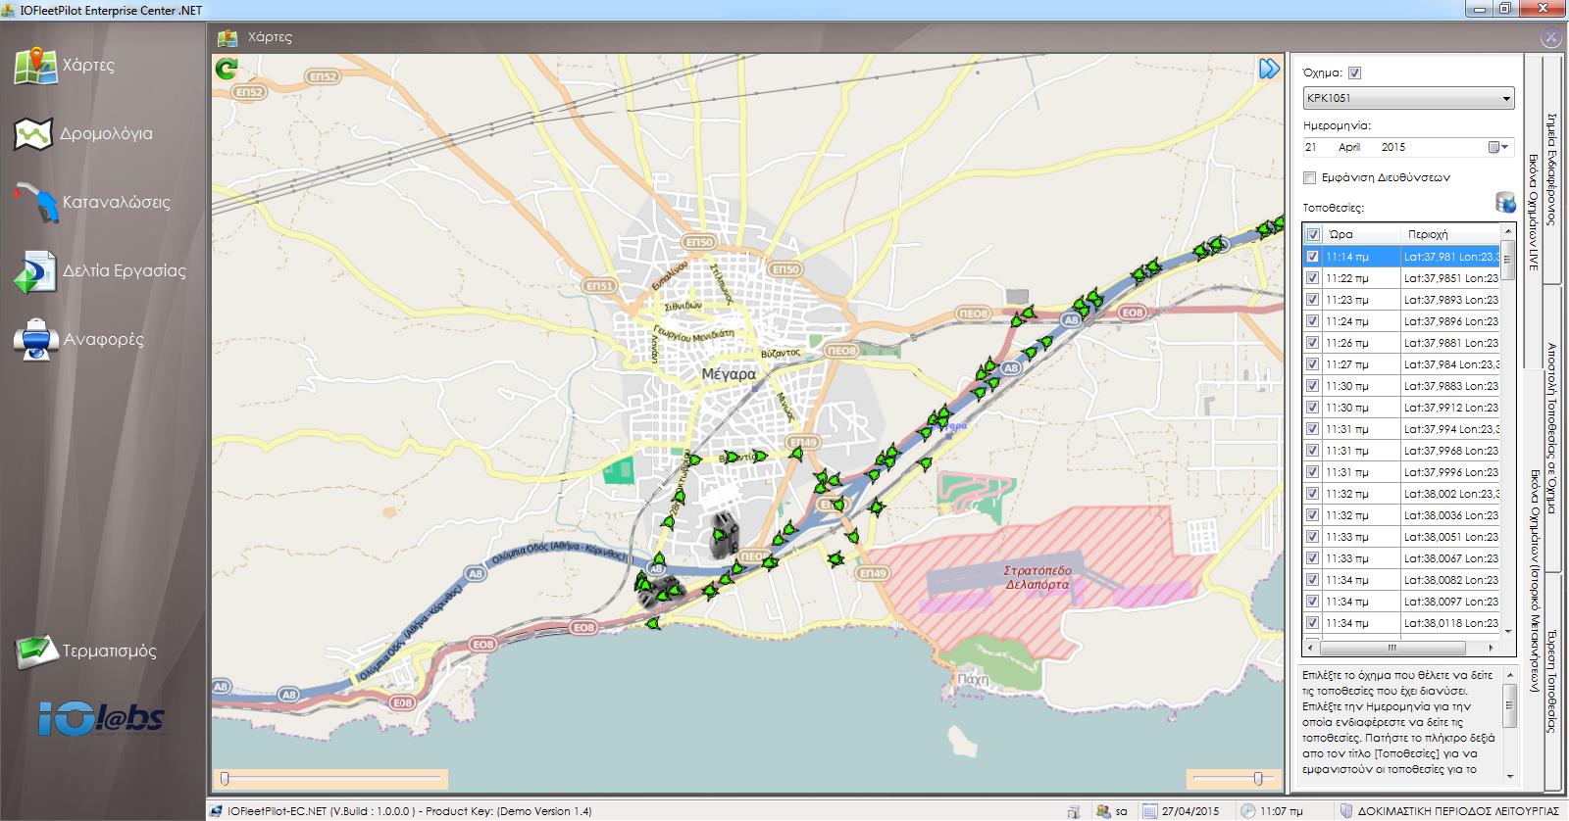Click the locations table horizontal scrollbar

(1402, 649)
